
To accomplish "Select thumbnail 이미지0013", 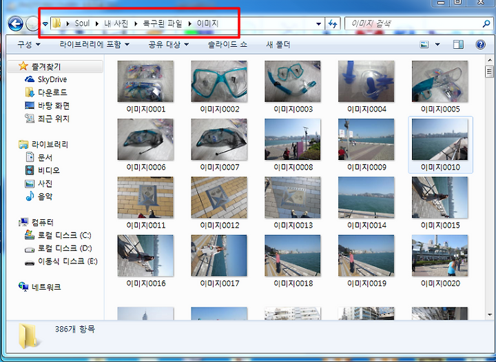I will [293, 197].
